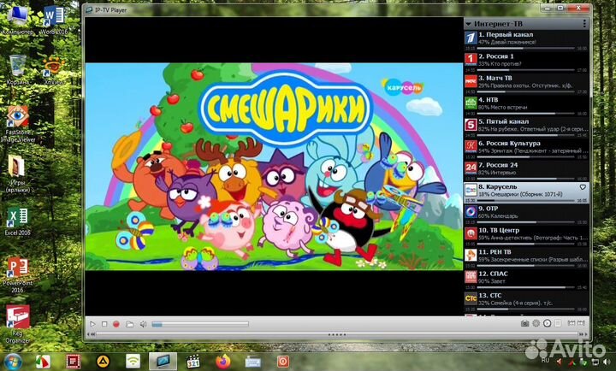This screenshot has height=371, width=616.
Task: Open a file using the folder icon
Action: click(x=130, y=324)
